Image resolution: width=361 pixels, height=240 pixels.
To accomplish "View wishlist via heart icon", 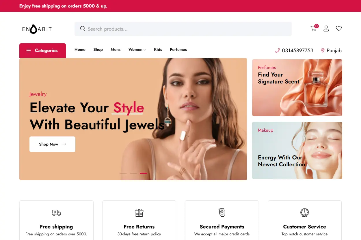I will [x=339, y=29].
